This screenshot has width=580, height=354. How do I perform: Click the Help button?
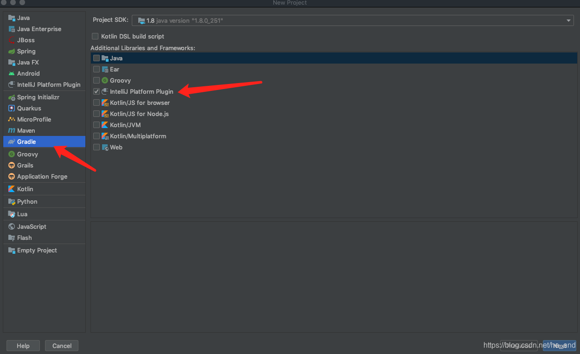(23, 346)
